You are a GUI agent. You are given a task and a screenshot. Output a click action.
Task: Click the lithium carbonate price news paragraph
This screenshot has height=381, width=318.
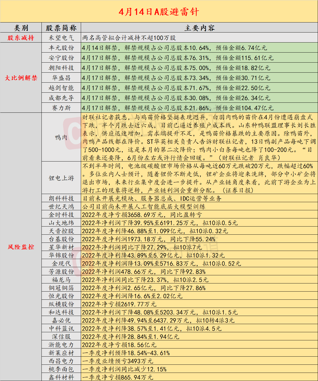[x=199, y=178]
